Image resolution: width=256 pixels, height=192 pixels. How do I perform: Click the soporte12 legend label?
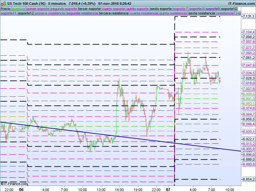26,13
